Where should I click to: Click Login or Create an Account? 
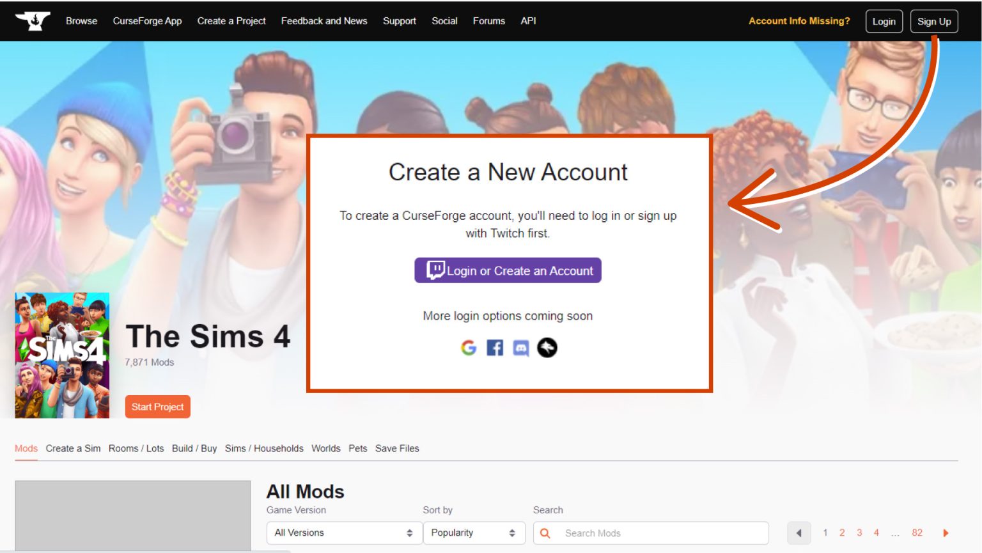pyautogui.click(x=507, y=270)
